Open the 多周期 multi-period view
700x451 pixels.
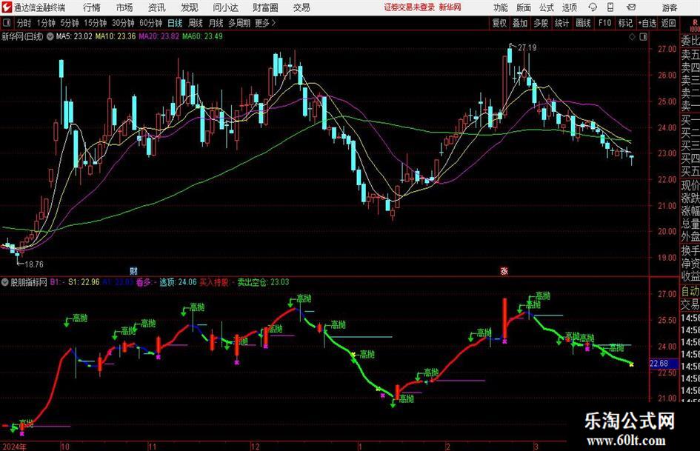[x=239, y=23]
